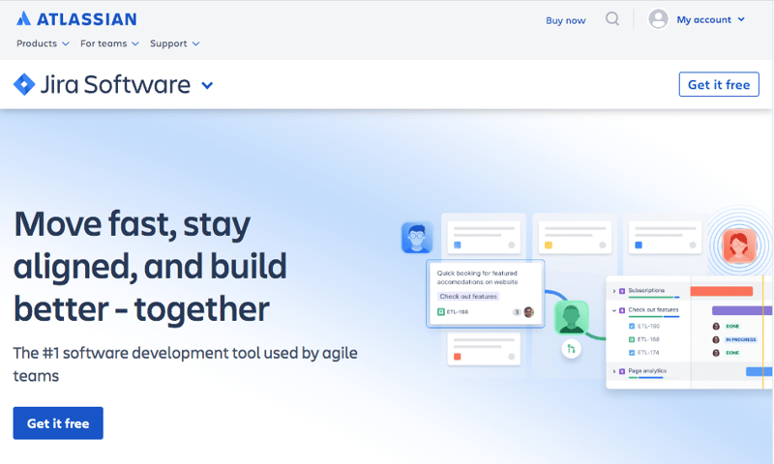
Task: Click the outlined Get it free button
Action: pos(719,84)
